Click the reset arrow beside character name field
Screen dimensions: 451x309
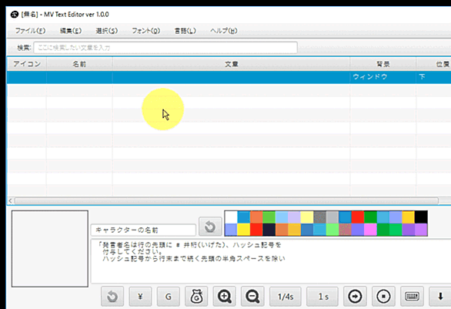click(210, 227)
